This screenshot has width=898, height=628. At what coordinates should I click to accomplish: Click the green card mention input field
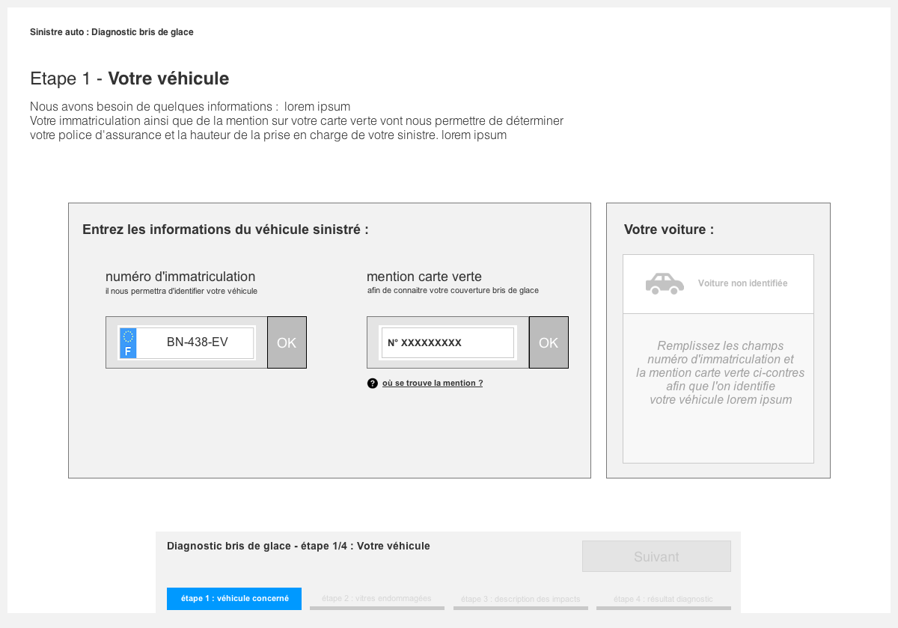[x=448, y=342]
